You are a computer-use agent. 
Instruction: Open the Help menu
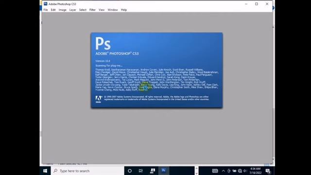pyautogui.click(x=124, y=10)
